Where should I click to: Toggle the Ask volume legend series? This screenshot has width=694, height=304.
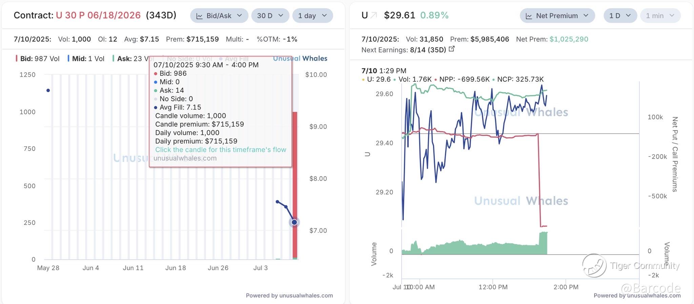click(129, 59)
